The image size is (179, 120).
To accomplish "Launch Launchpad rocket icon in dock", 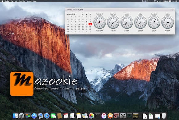I will [22, 116].
